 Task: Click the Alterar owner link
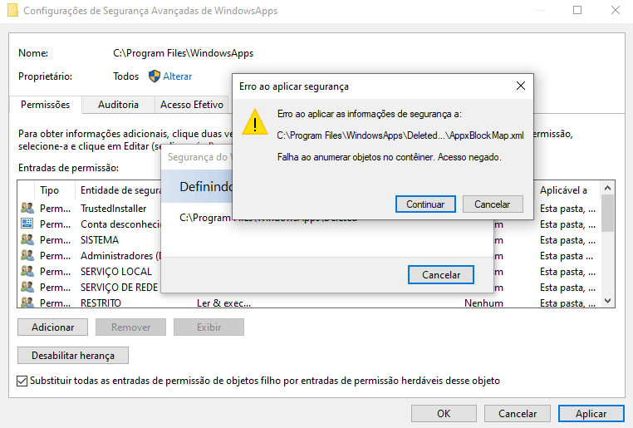[x=177, y=76]
